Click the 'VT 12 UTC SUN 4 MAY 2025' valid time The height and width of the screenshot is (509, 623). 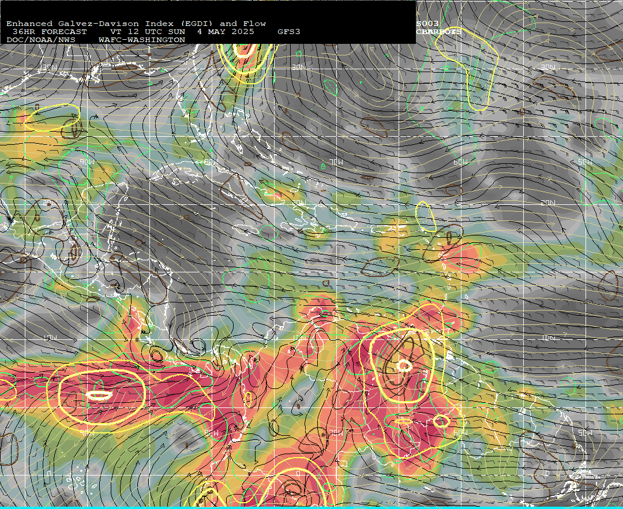182,32
